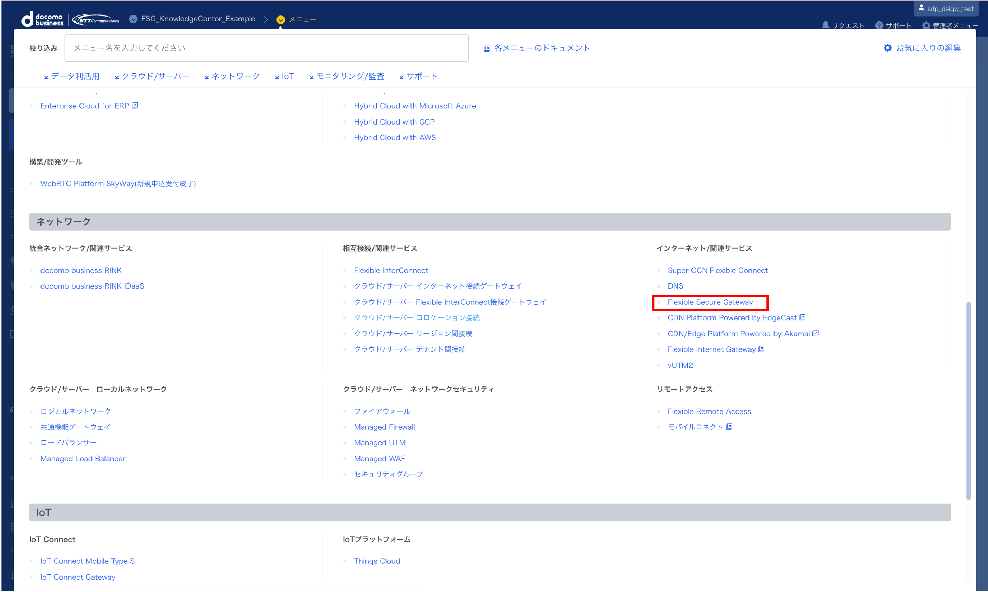Open docomo business RINK link
The height and width of the screenshot is (592, 988).
point(81,270)
